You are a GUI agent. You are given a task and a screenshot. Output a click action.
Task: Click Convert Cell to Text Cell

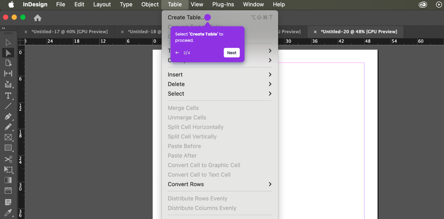220,175
